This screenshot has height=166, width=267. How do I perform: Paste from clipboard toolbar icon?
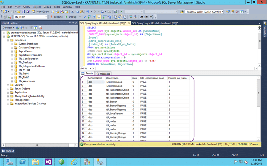click(82, 12)
